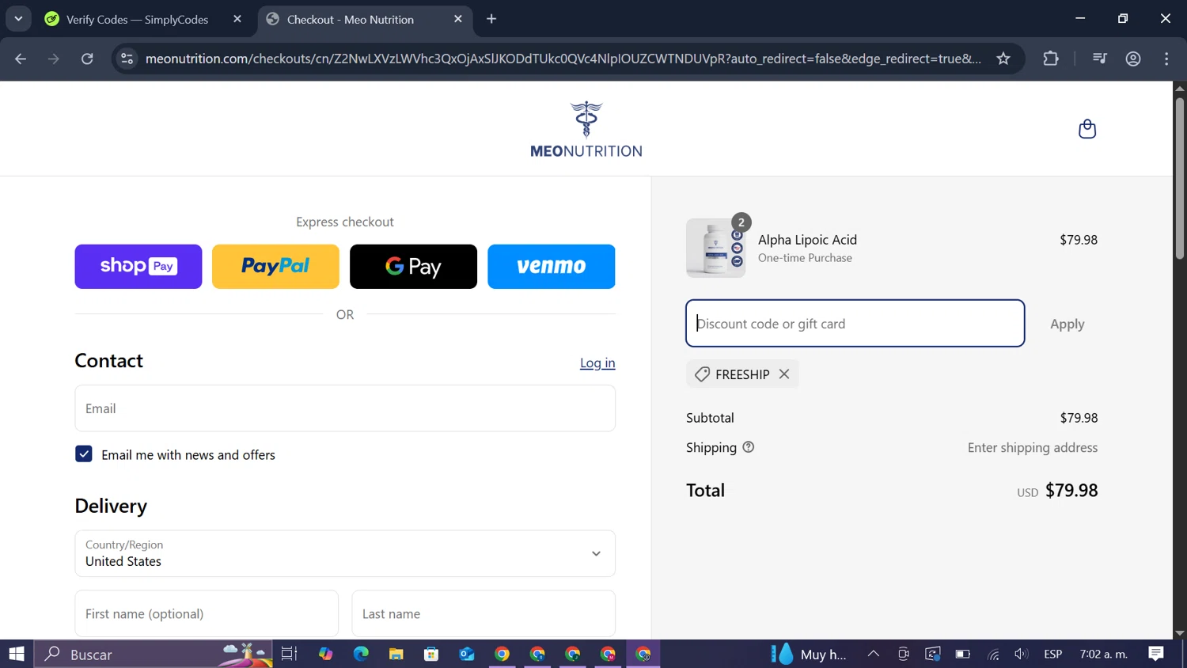Image resolution: width=1187 pixels, height=668 pixels.
Task: Open Microsoft Store from the taskbar
Action: [431, 654]
